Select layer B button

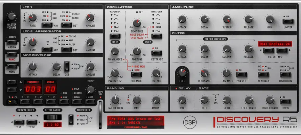(25, 102)
